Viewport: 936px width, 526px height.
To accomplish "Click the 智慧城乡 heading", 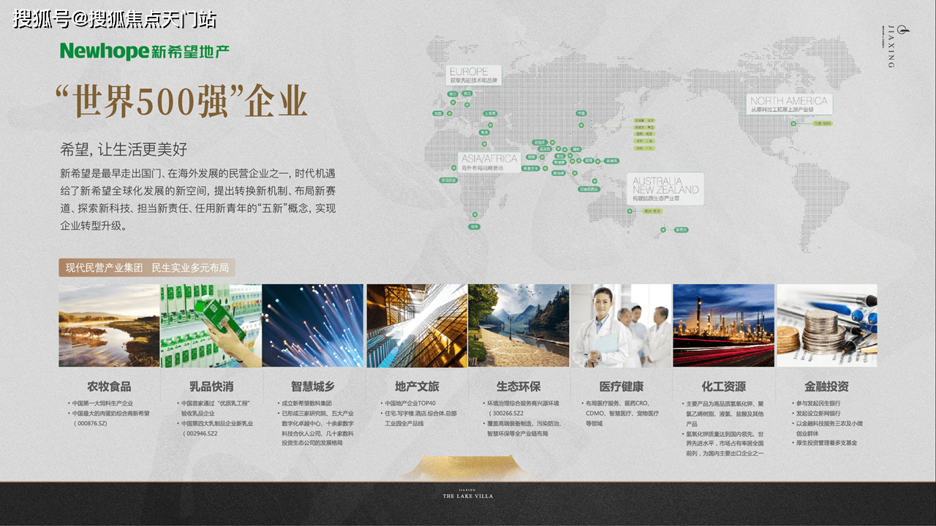I will point(313,386).
